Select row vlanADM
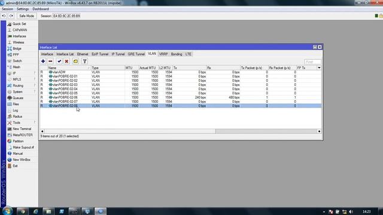Viewport: 383px width, 215px height. click(x=181, y=72)
